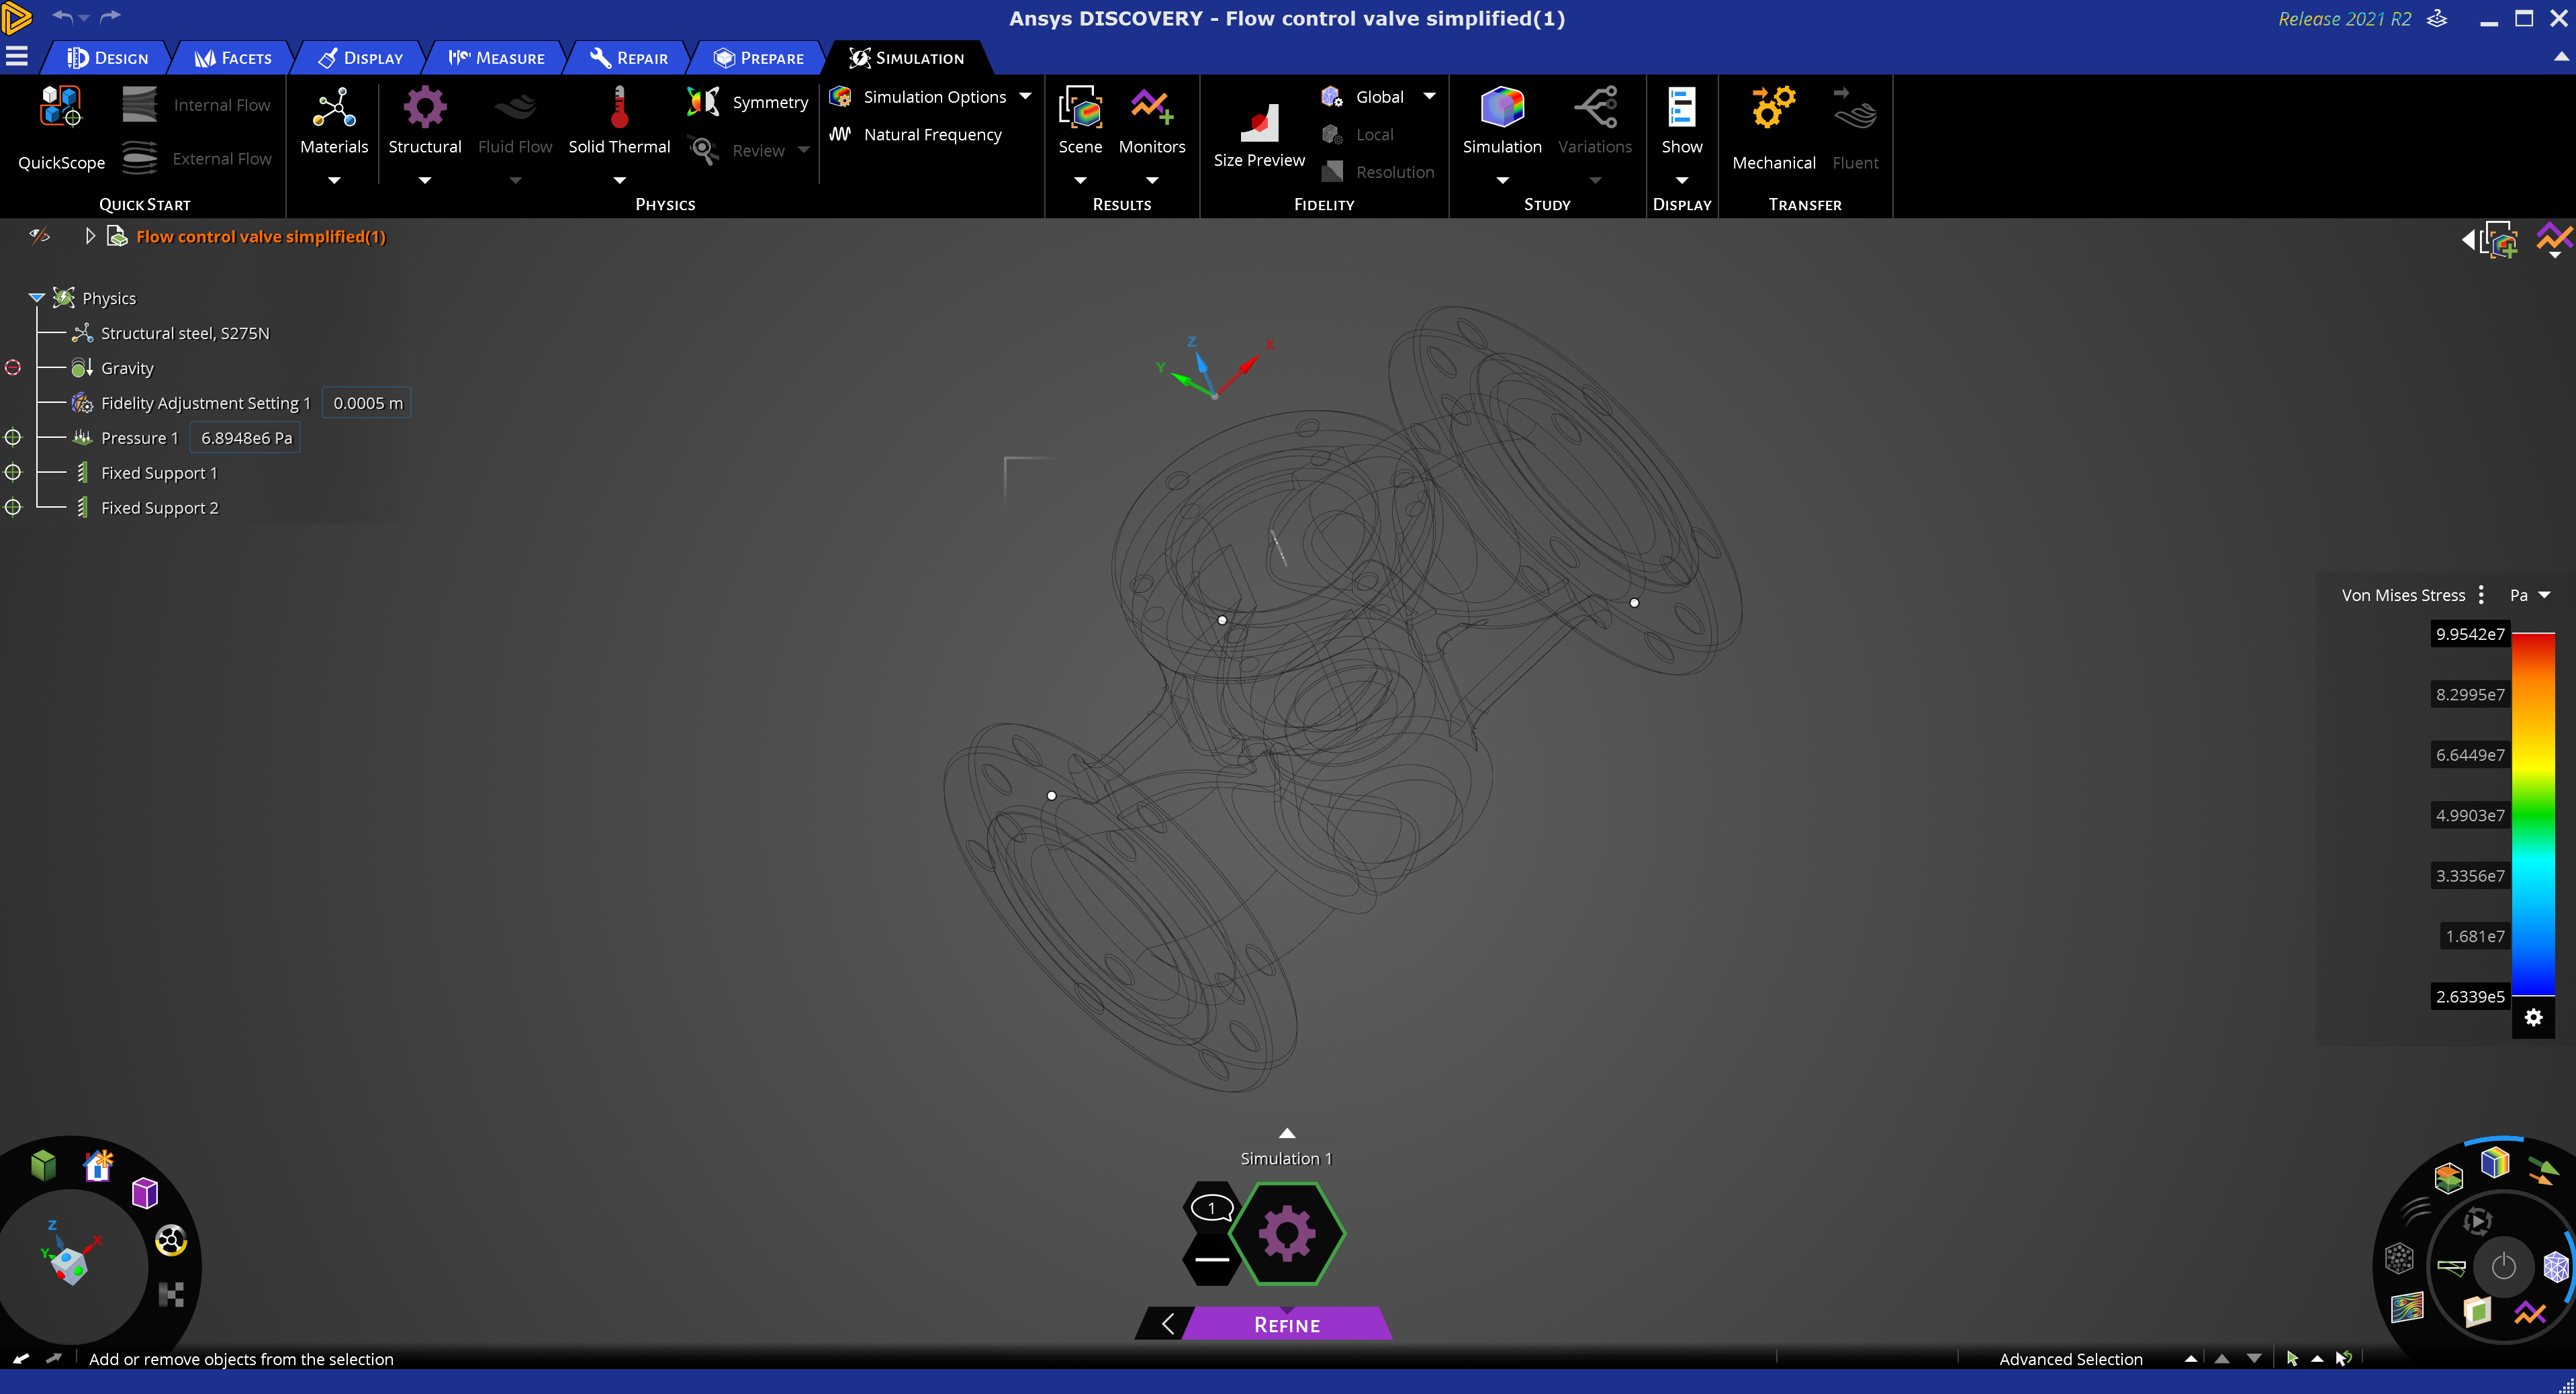The height and width of the screenshot is (1394, 2576).
Task: Expand Simulation 1 panel upward arrow
Action: tap(1287, 1133)
